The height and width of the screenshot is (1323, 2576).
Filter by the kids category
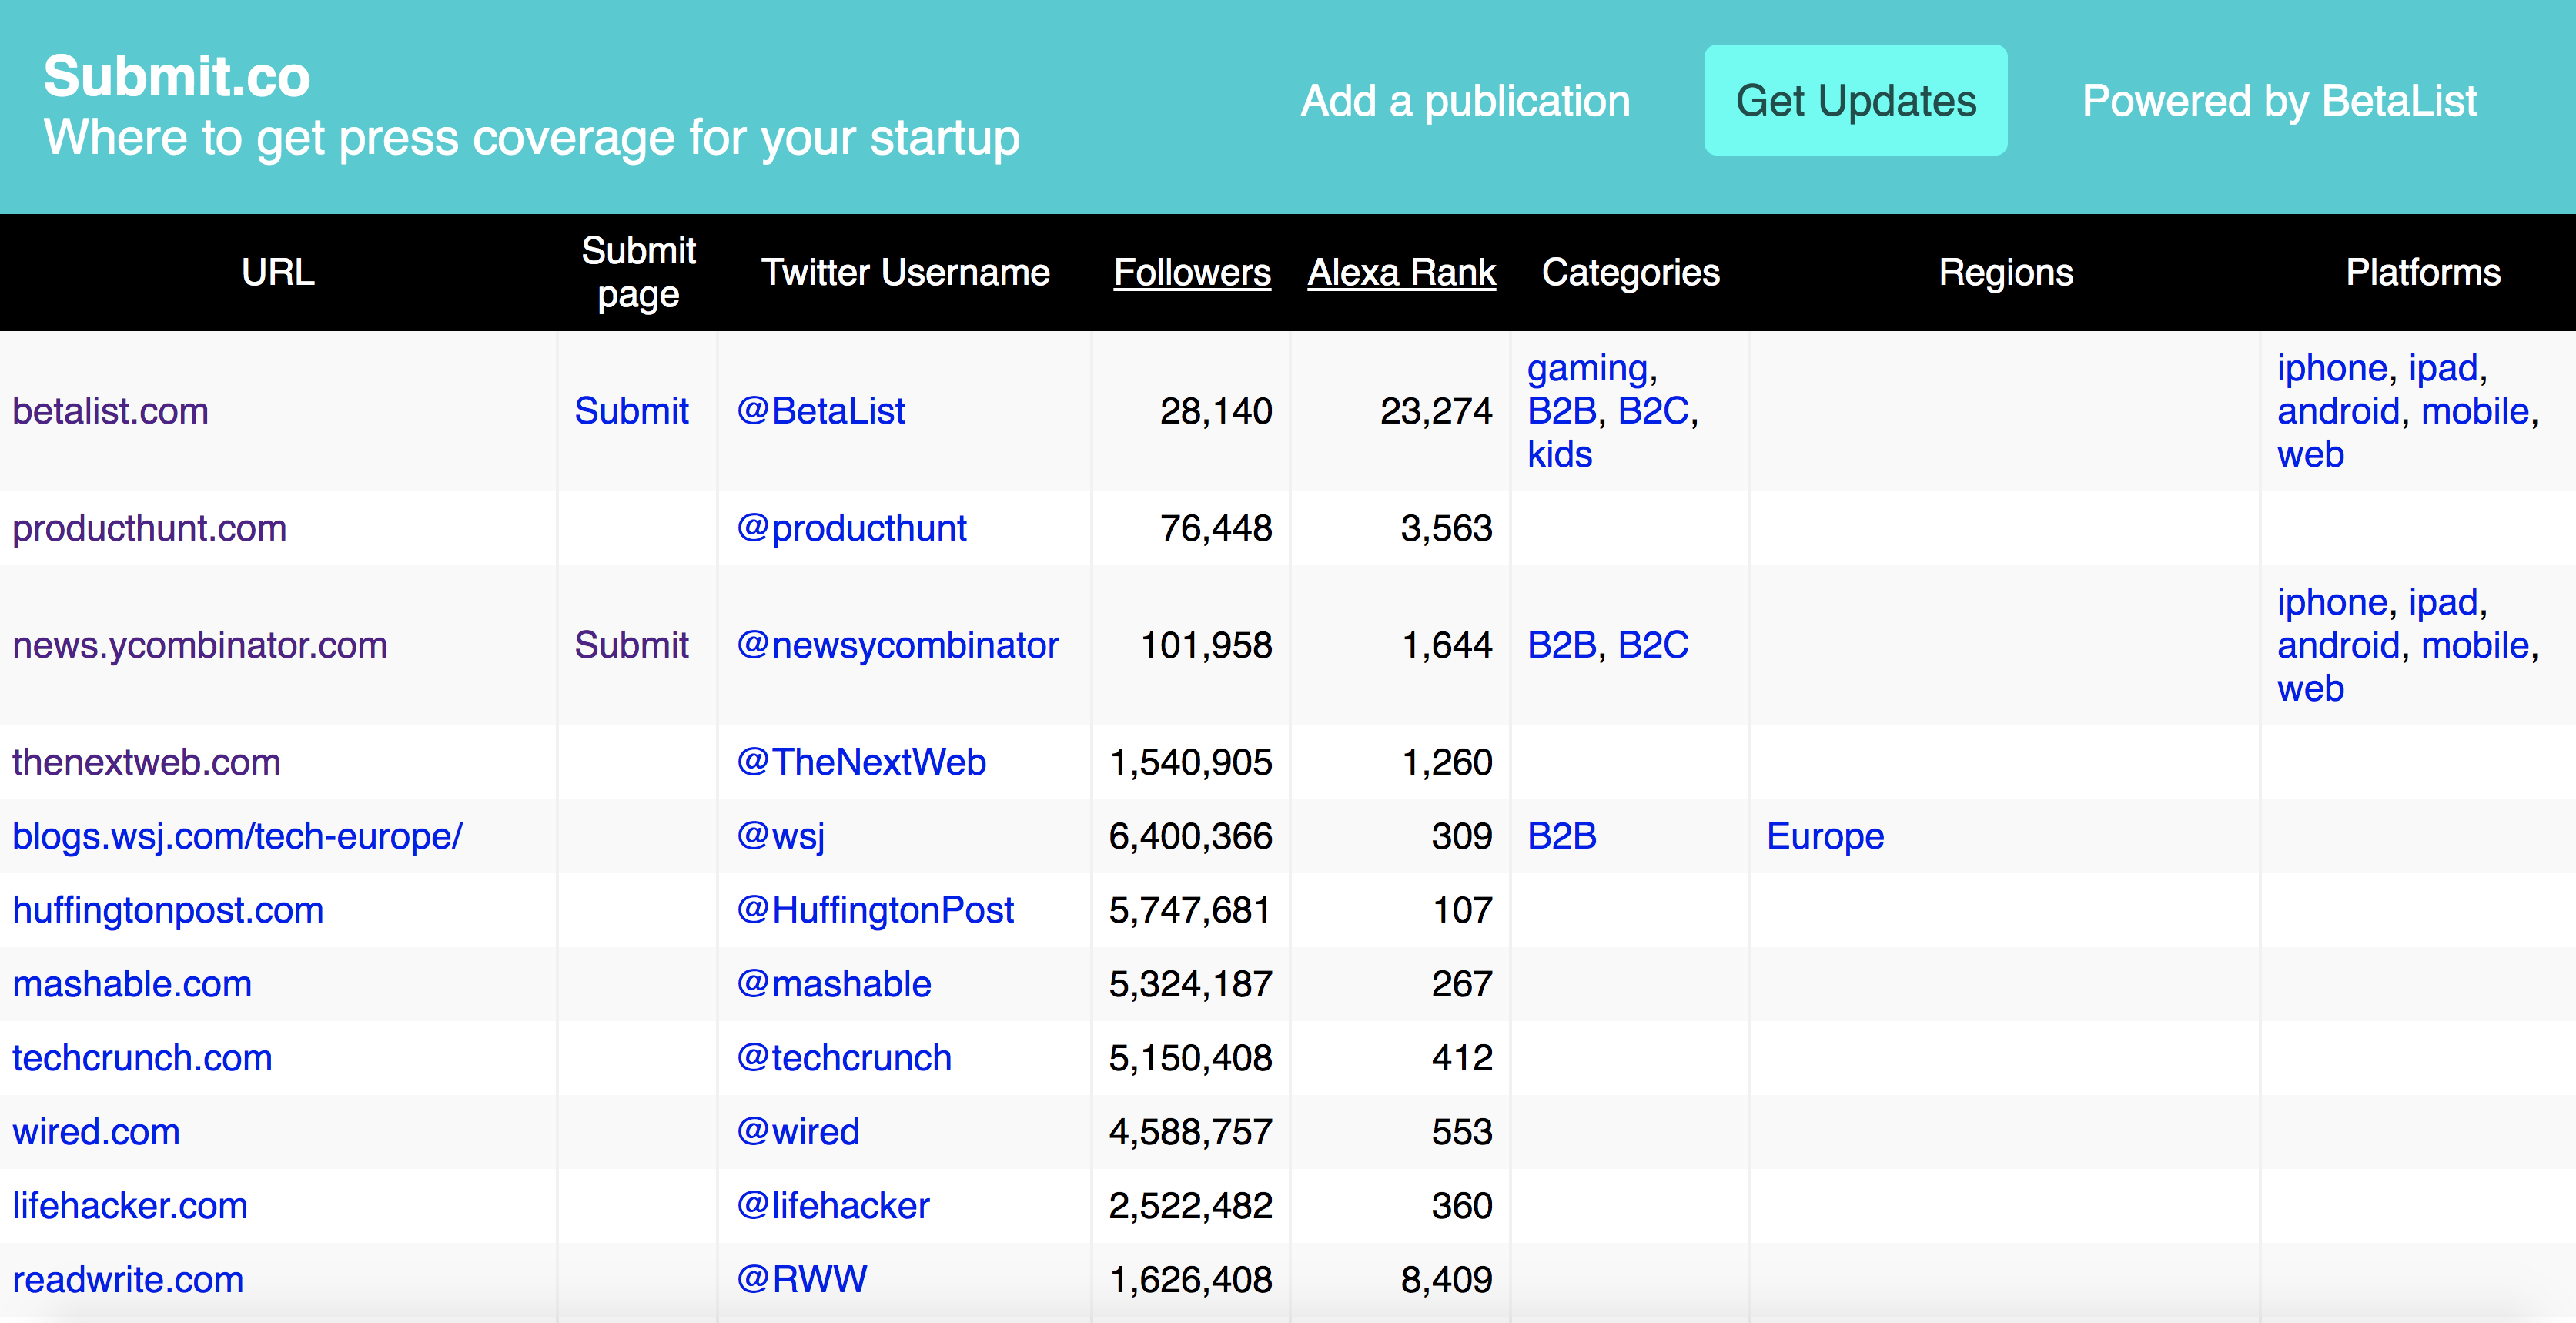[1559, 454]
